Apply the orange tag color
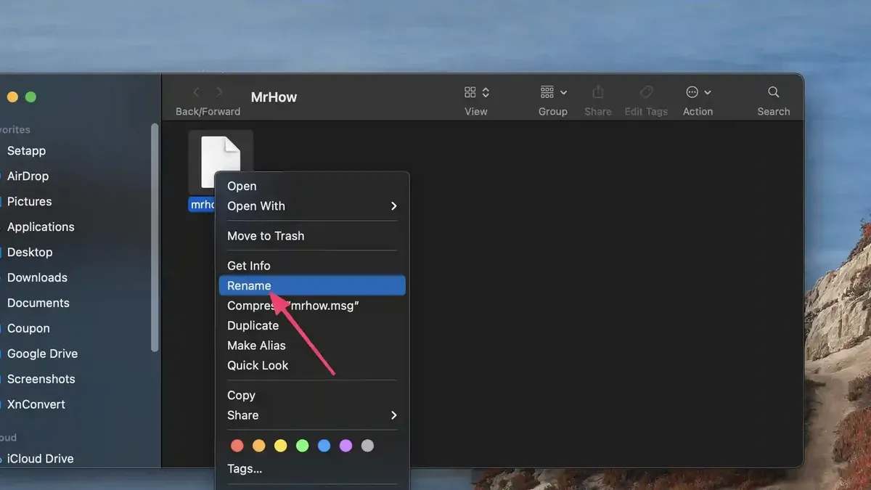This screenshot has height=490, width=871. coord(259,446)
